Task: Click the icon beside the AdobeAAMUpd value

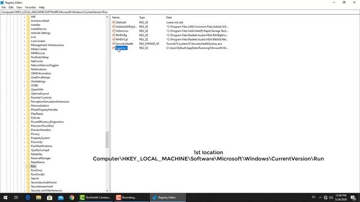Action: pos(114,26)
